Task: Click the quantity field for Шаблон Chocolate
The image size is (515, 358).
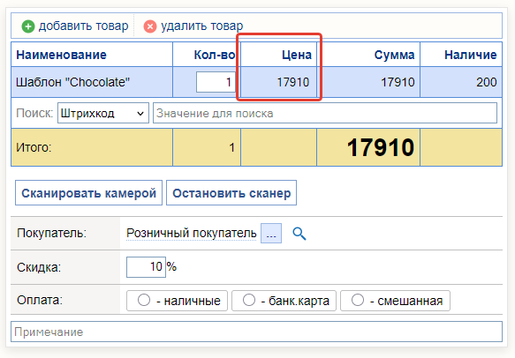Action: [216, 82]
